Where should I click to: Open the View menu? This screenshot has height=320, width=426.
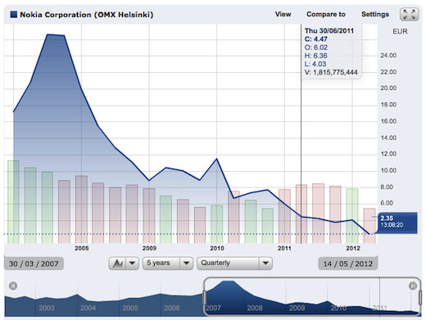[x=283, y=14]
